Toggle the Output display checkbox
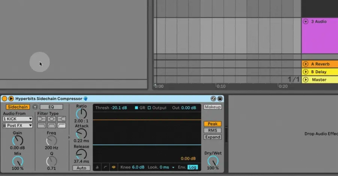Screen dimensions: 338x176 click(x=149, y=108)
